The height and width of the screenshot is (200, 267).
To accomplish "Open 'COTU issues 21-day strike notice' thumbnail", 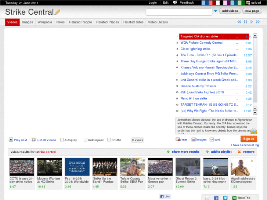I will [22, 167].
